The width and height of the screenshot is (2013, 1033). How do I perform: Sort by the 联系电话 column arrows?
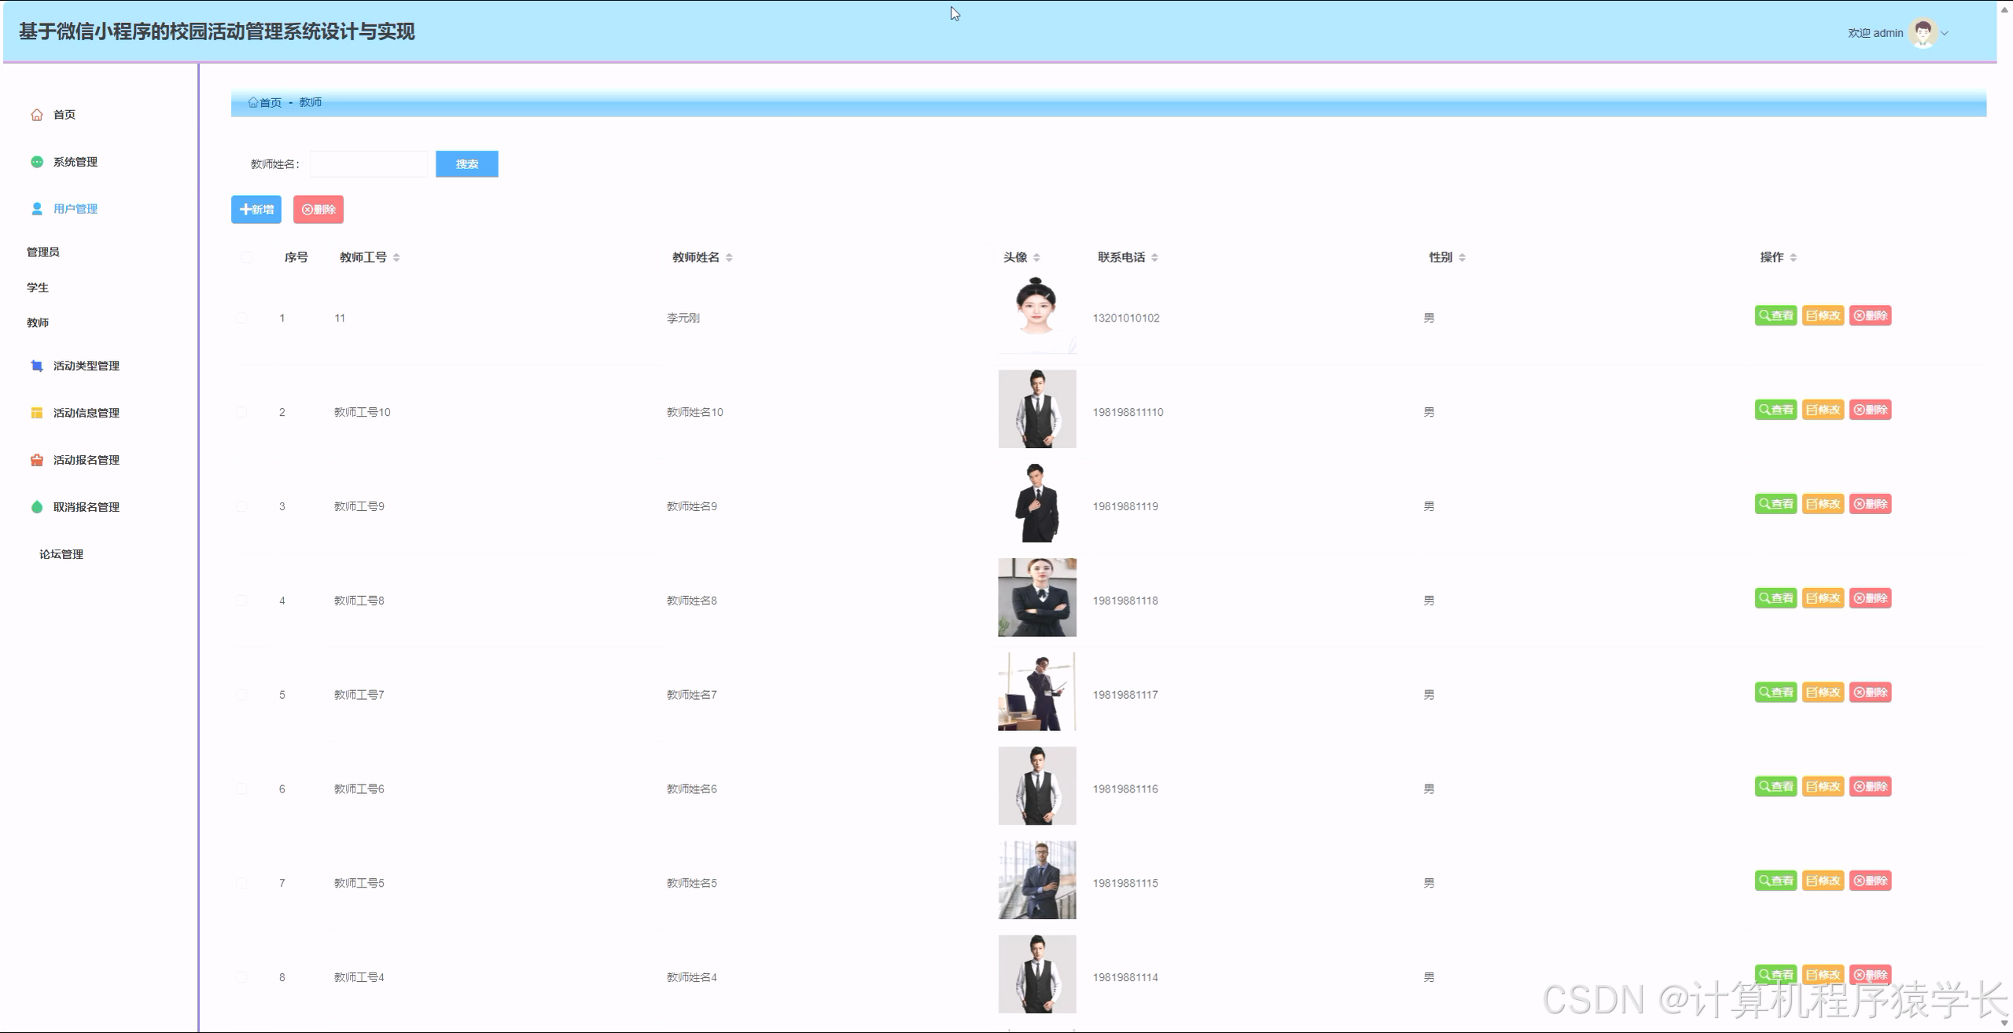(x=1154, y=258)
